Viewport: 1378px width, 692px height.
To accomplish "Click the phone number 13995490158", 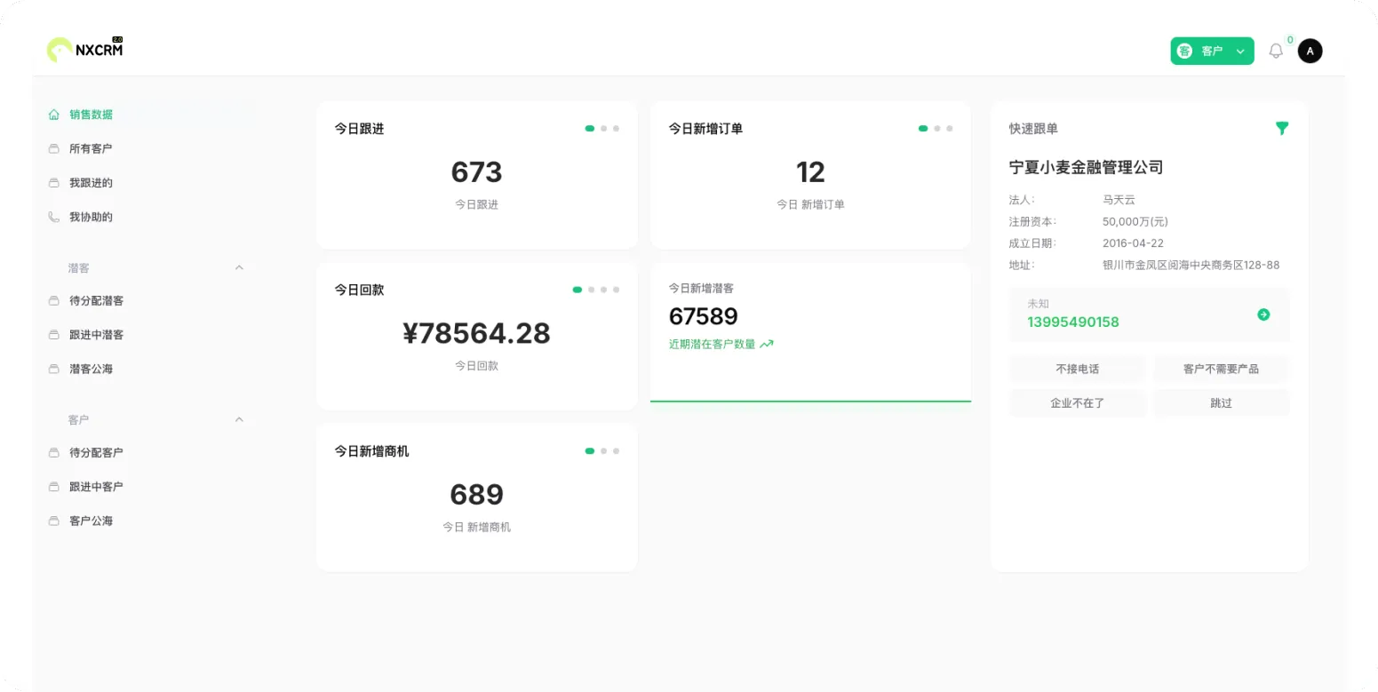I will (1072, 322).
